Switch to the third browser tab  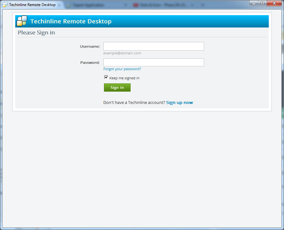pos(162,5)
